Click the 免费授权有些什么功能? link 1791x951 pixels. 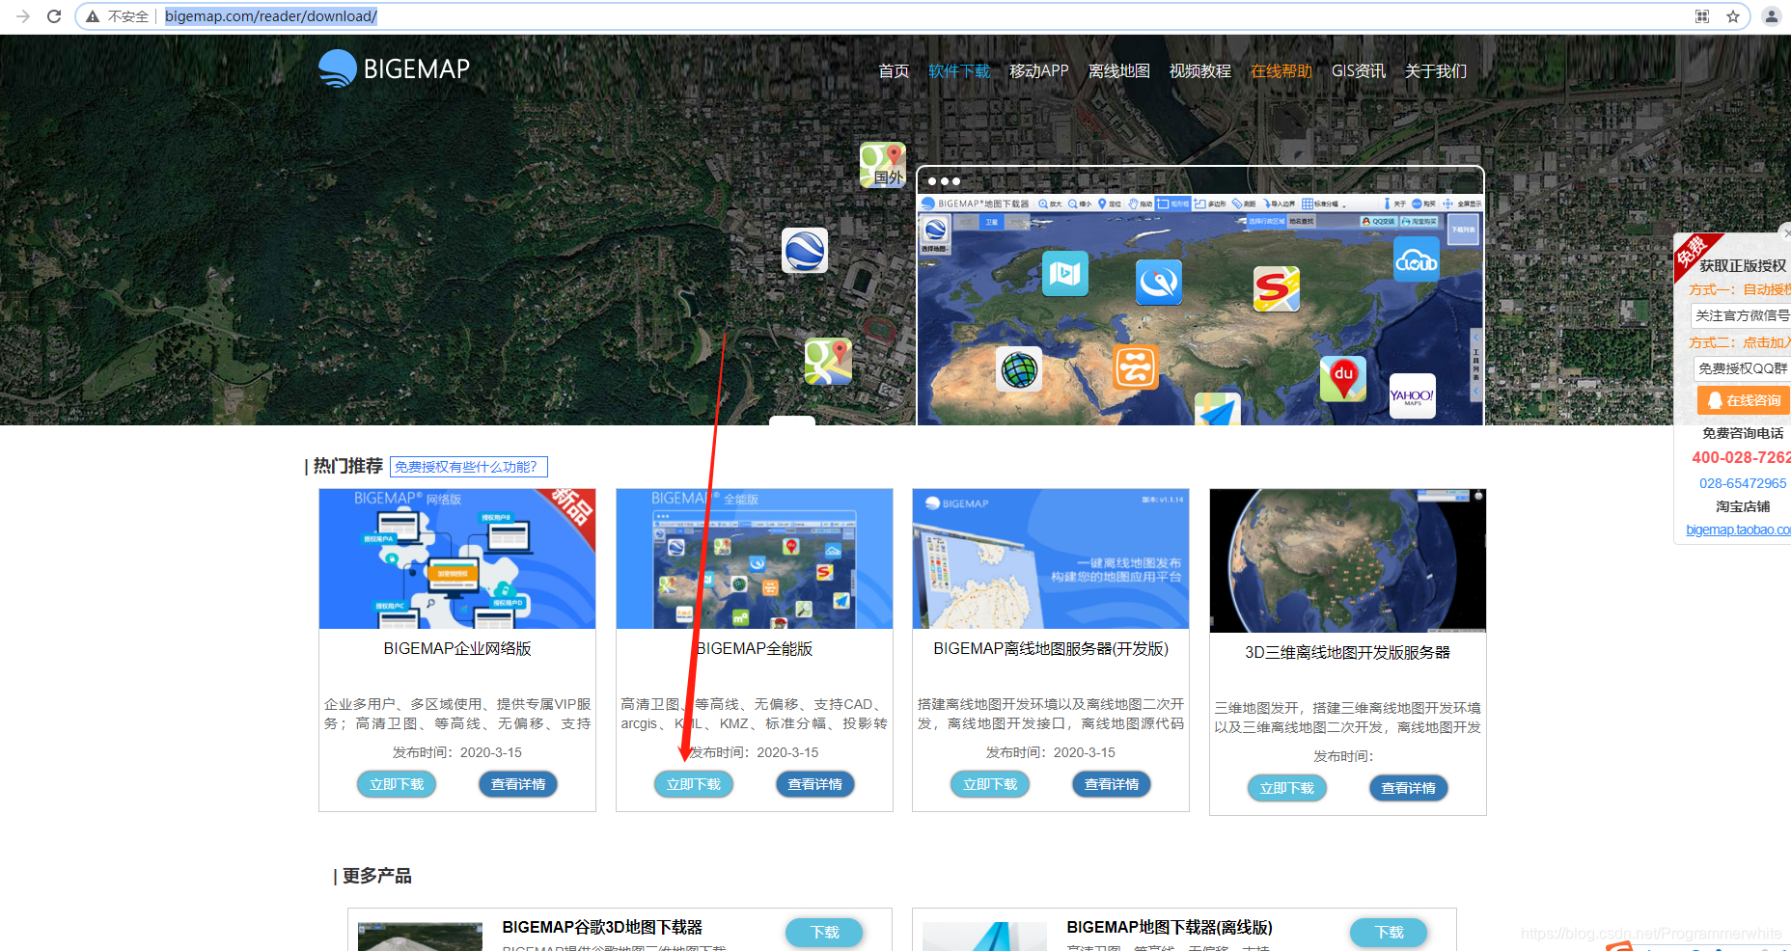tap(469, 467)
